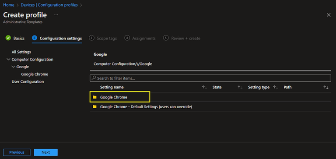Click the sort arrows next to Setting type
The width and height of the screenshot is (336, 159).
tap(276, 87)
